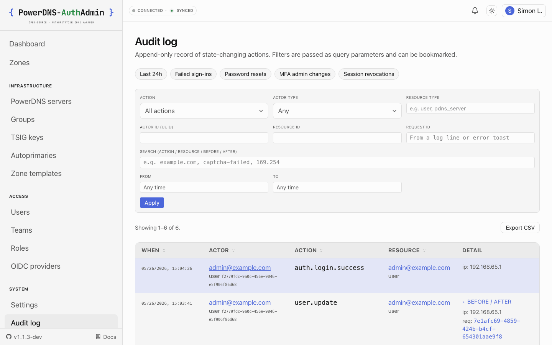Click the auth.login.success action text
Image resolution: width=552 pixels, height=345 pixels.
click(x=329, y=268)
